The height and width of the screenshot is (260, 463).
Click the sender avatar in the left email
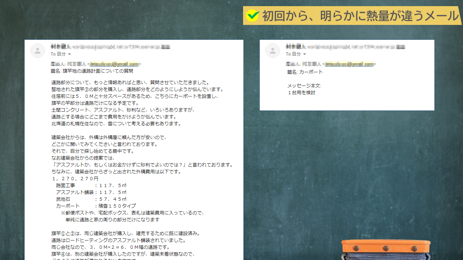[x=38, y=51]
